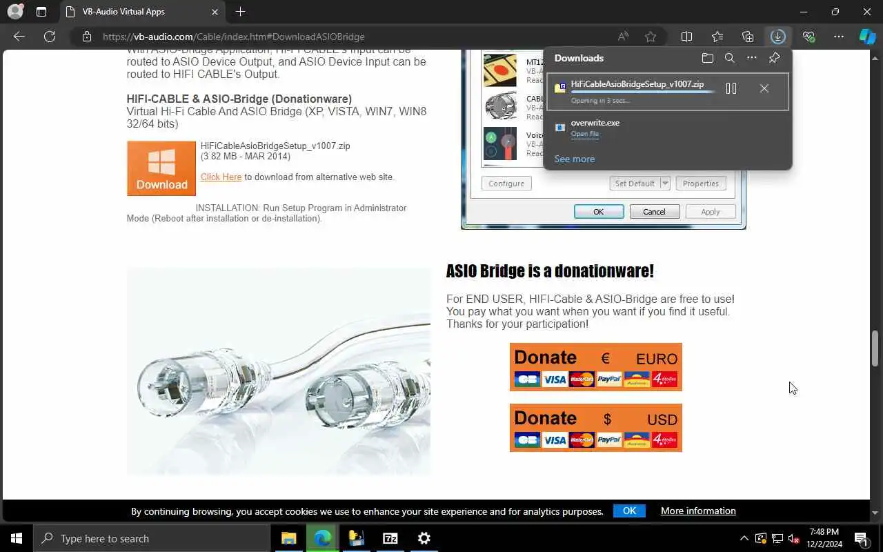Click the Read aloud icon
Image resolution: width=883 pixels, height=552 pixels.
(x=623, y=37)
